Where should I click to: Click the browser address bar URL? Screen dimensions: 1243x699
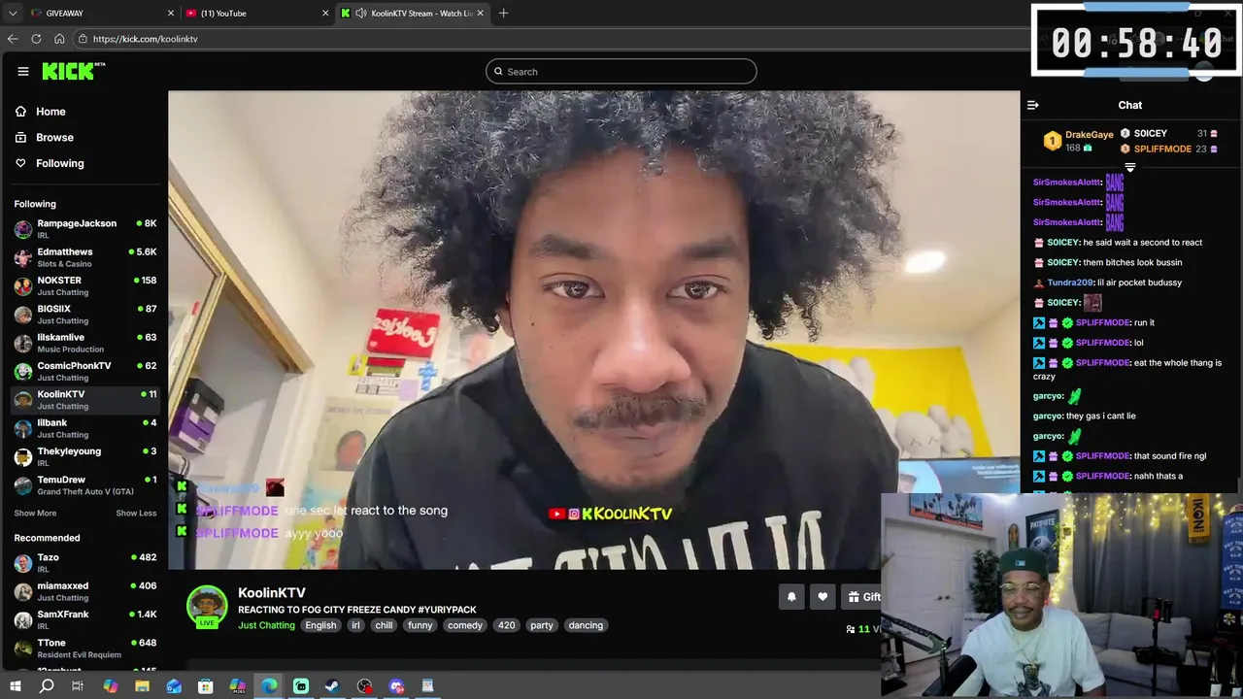point(146,39)
